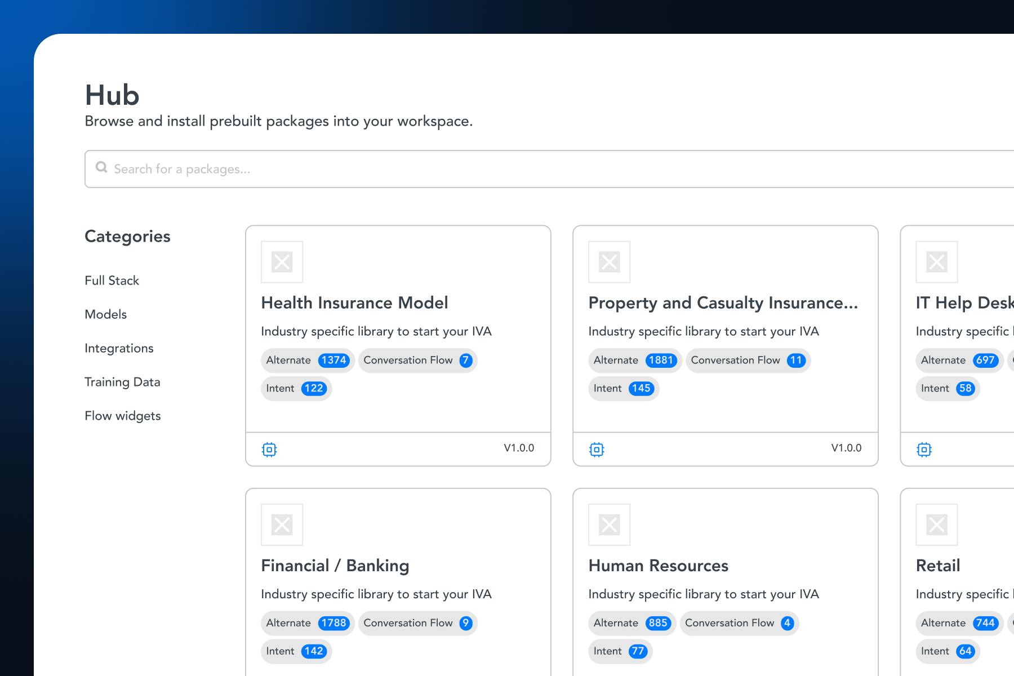Open the Human Resources package

658,566
